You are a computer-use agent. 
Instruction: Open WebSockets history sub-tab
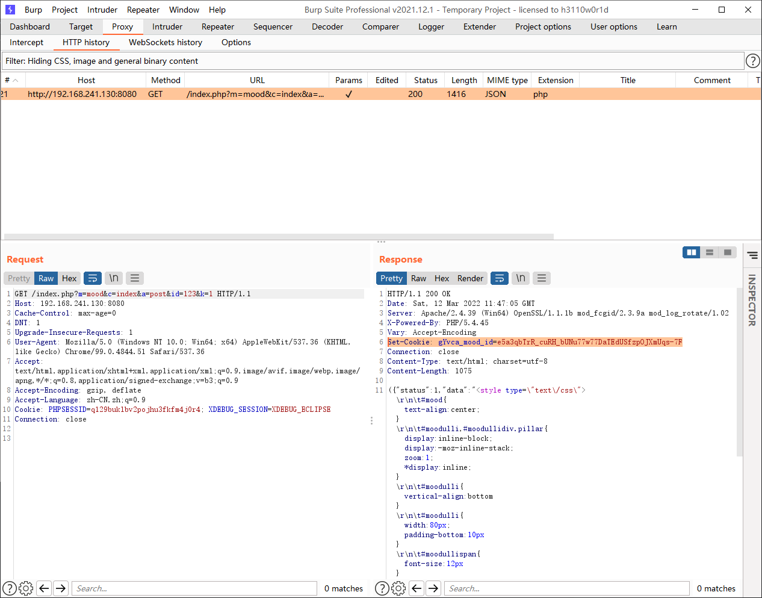pyautogui.click(x=166, y=42)
